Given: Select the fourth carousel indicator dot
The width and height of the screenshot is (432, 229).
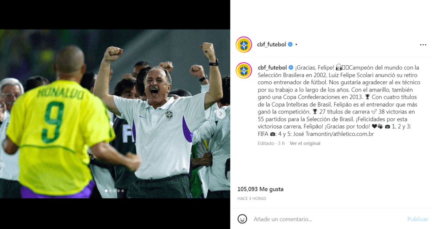Looking at the screenshot, I should [119, 191].
